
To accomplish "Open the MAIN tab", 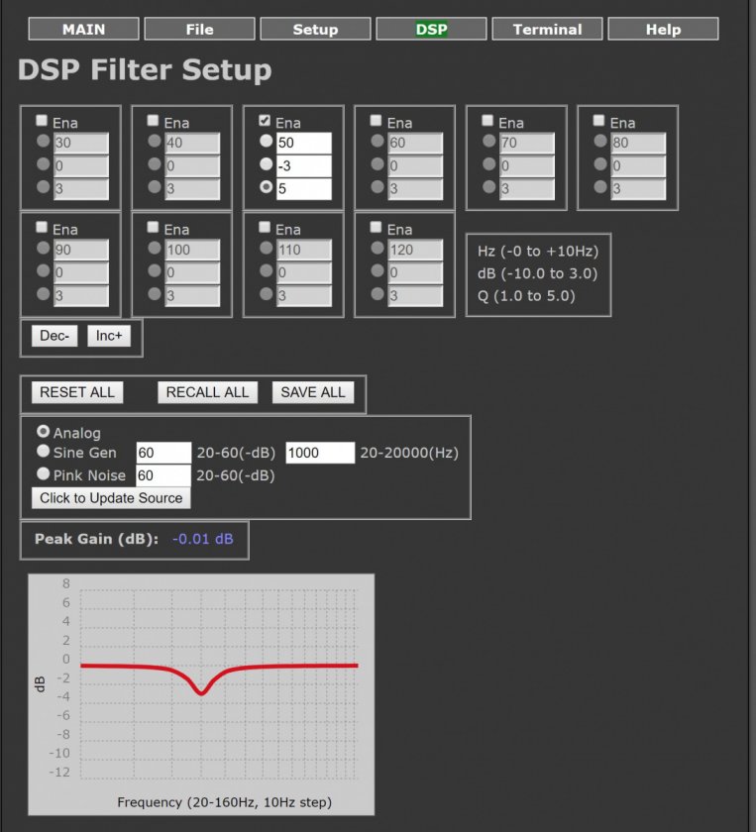I will tap(83, 29).
